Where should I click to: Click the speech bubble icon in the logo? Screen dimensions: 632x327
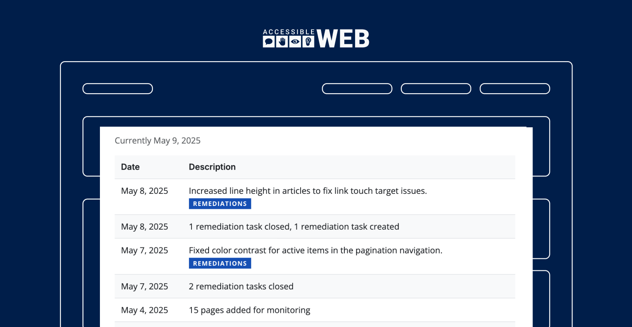[269, 42]
